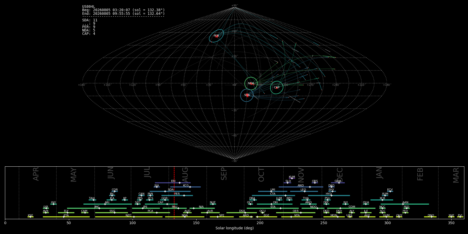Click the PER radiant circle on sky map
Screen dimensions: 468x234
pos(216,36)
